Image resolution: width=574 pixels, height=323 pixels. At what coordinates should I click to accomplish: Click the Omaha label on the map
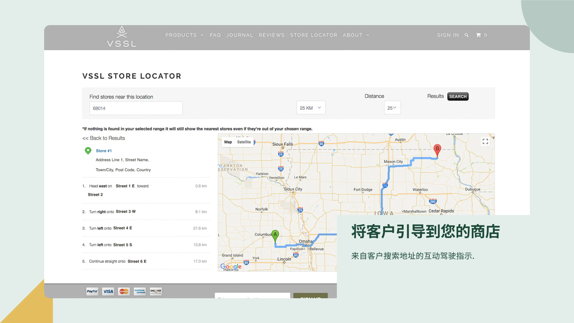[306, 242]
